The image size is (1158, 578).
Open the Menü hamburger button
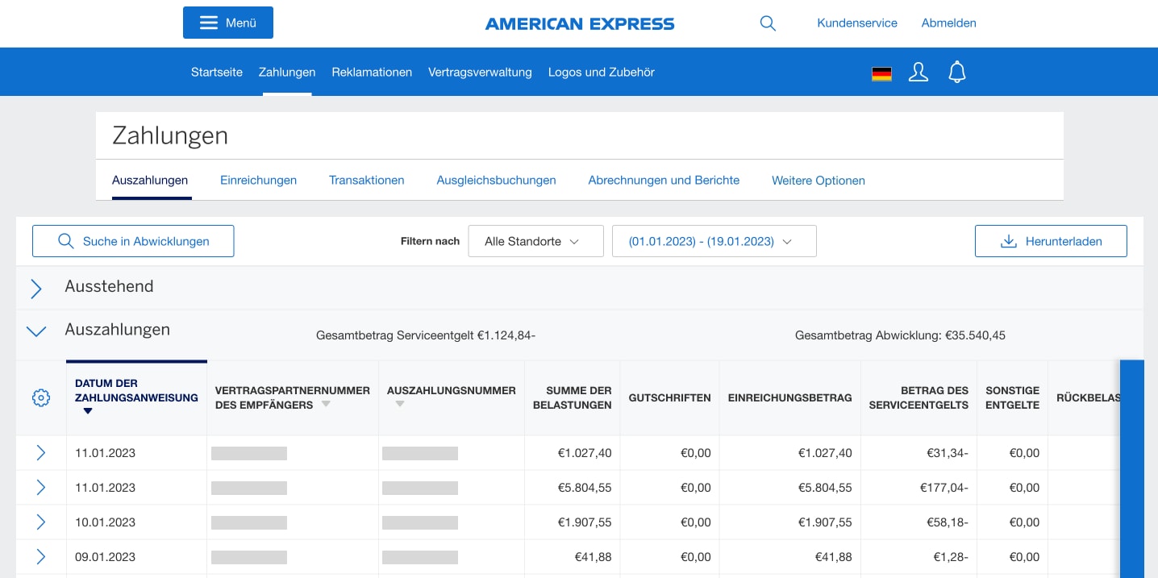[228, 23]
